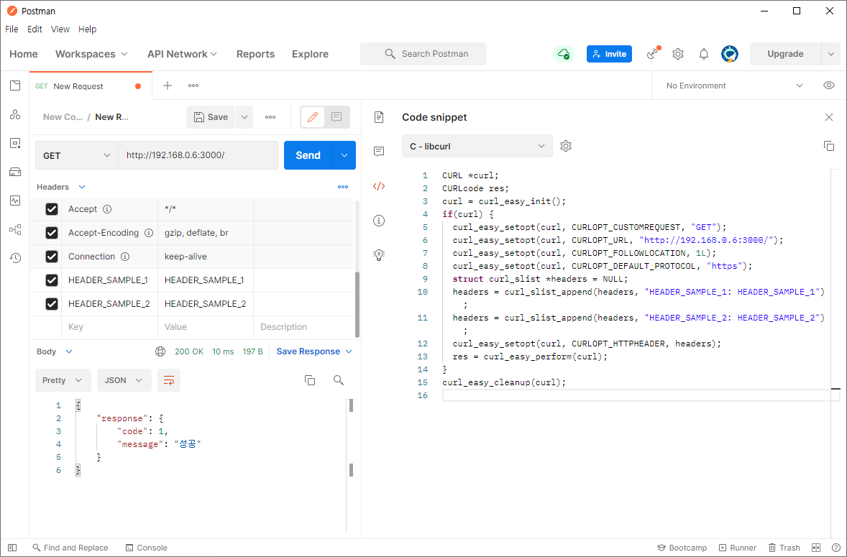Viewport: 847px width, 557px height.
Task: Open the Console in status bar
Action: point(147,548)
